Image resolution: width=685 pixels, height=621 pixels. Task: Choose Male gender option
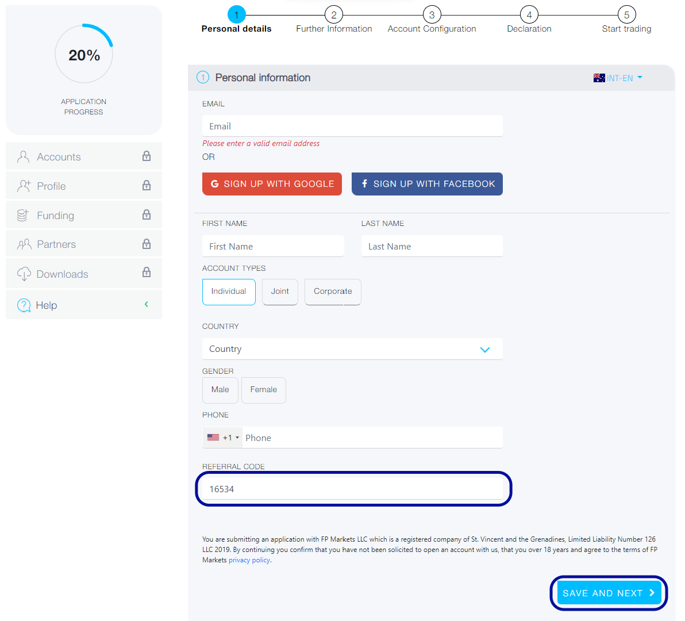[220, 390]
